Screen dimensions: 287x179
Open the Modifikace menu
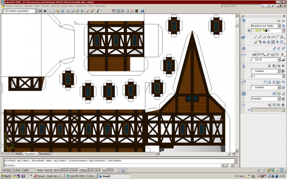tap(81, 6)
